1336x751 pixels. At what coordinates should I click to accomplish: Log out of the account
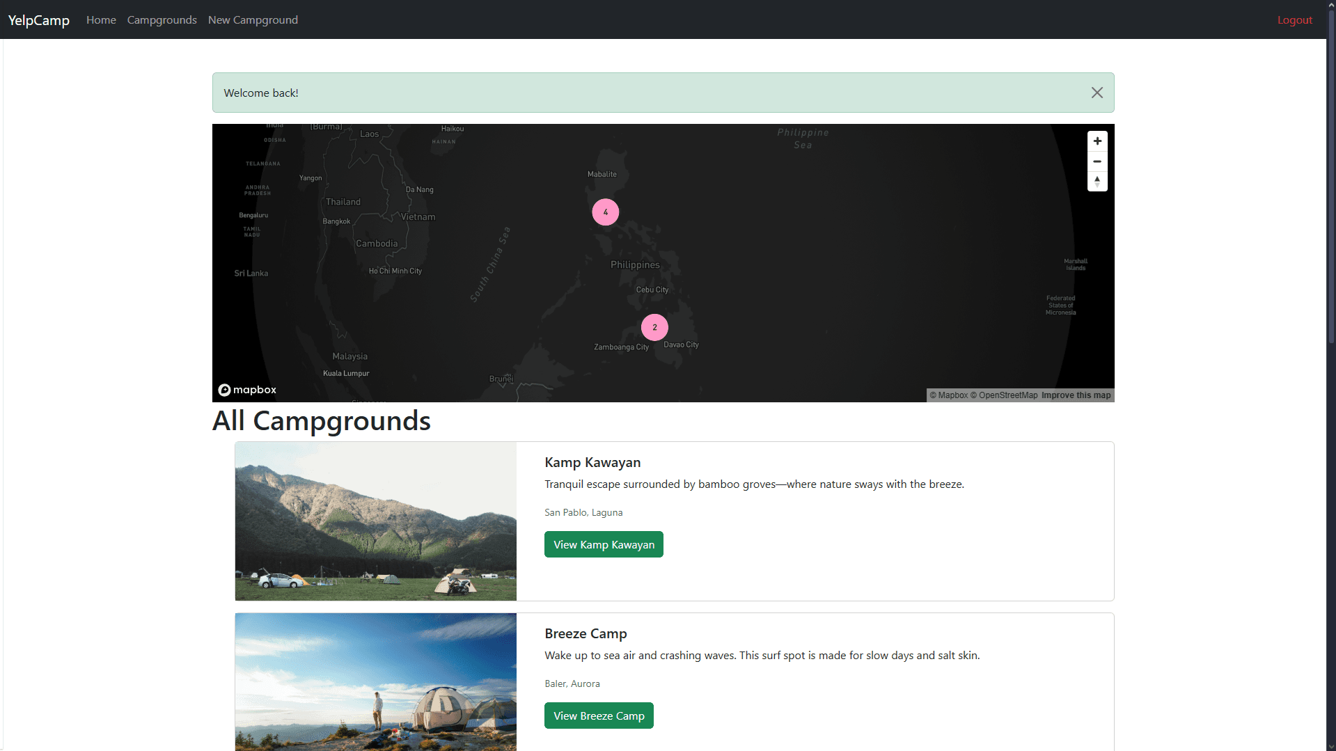pyautogui.click(x=1294, y=20)
